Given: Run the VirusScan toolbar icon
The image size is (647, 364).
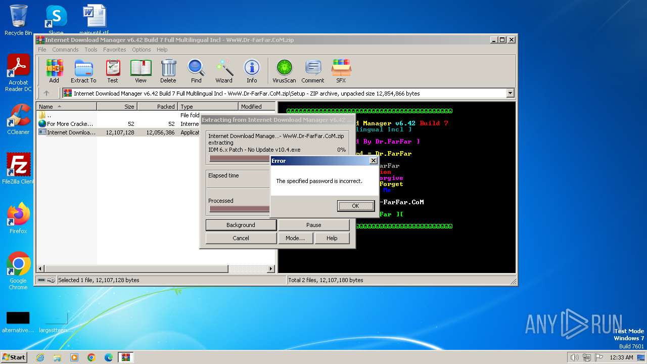Looking at the screenshot, I should click(x=284, y=71).
